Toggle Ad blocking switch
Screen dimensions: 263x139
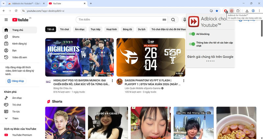[x=192, y=34]
